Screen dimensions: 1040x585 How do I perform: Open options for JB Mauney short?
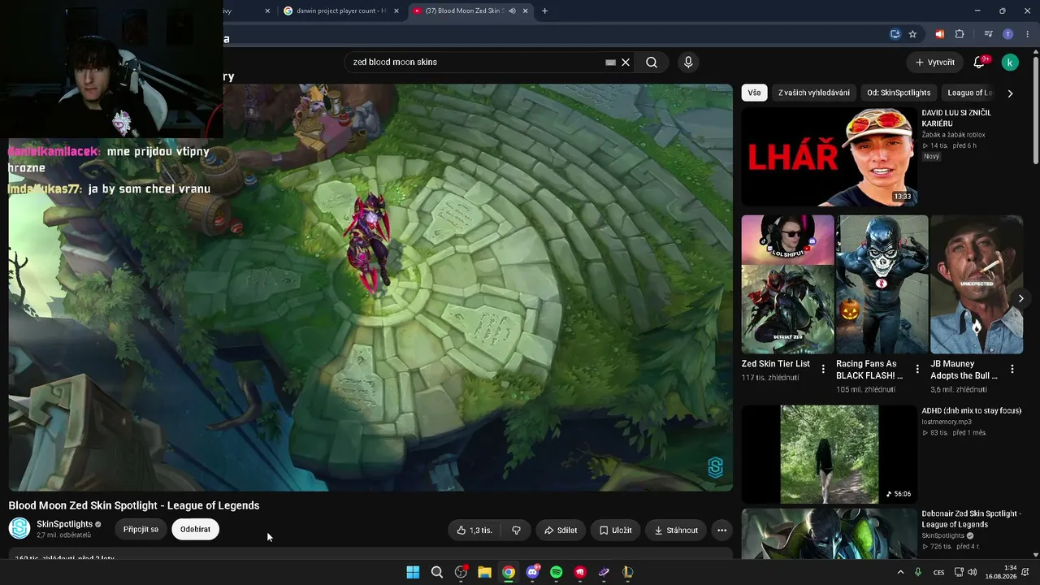(x=1012, y=369)
